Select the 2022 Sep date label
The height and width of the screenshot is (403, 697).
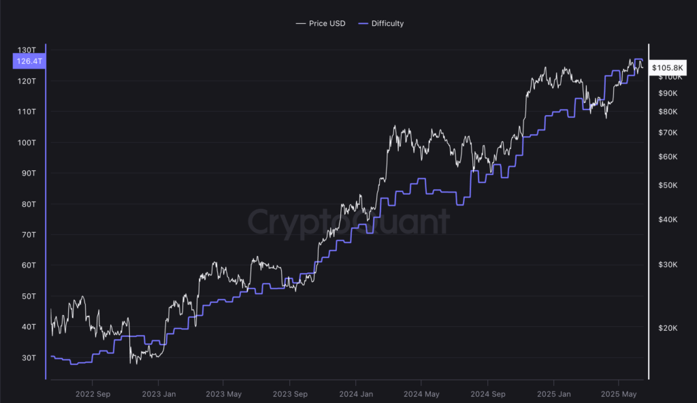tap(93, 394)
